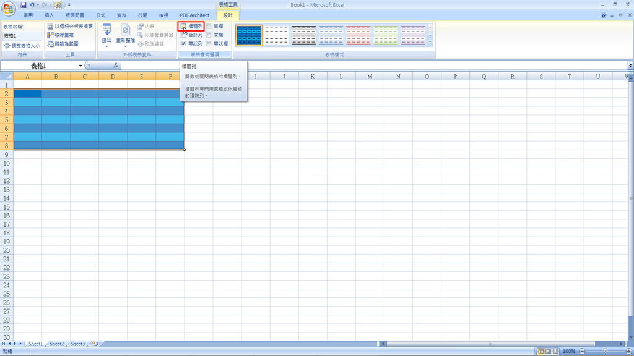634x356 pixels.
Task: Select the light blue dashed table style
Action: 331,35
